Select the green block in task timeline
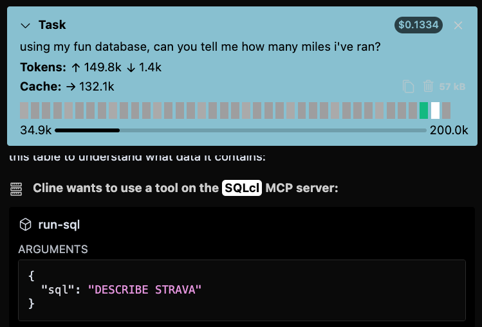The width and height of the screenshot is (482, 327). tap(423, 110)
